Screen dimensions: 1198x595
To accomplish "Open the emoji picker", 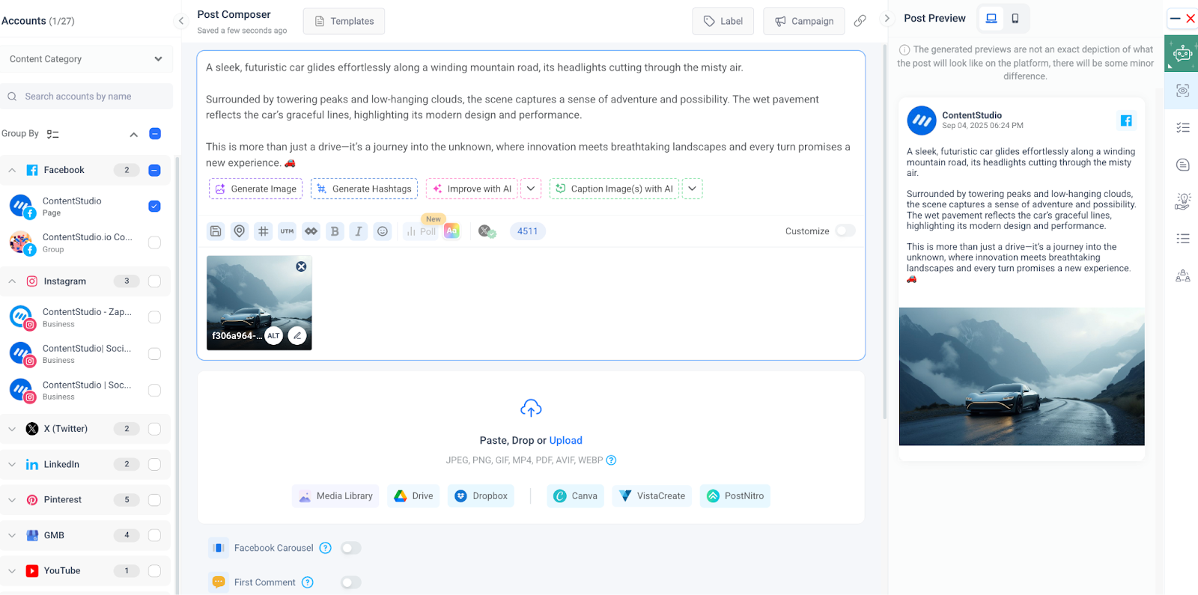I will [x=383, y=231].
